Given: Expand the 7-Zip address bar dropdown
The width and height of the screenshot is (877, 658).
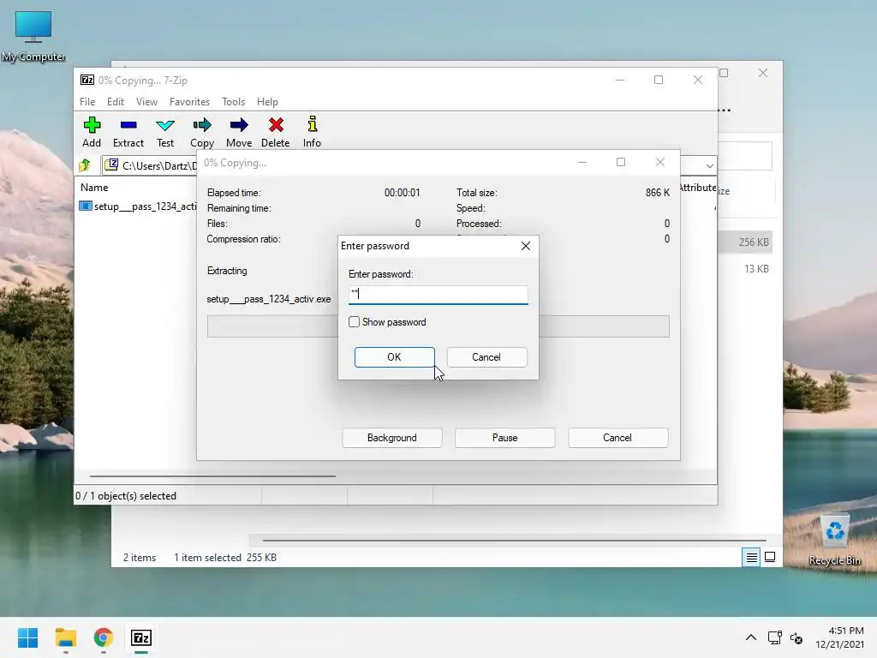Looking at the screenshot, I should (709, 165).
